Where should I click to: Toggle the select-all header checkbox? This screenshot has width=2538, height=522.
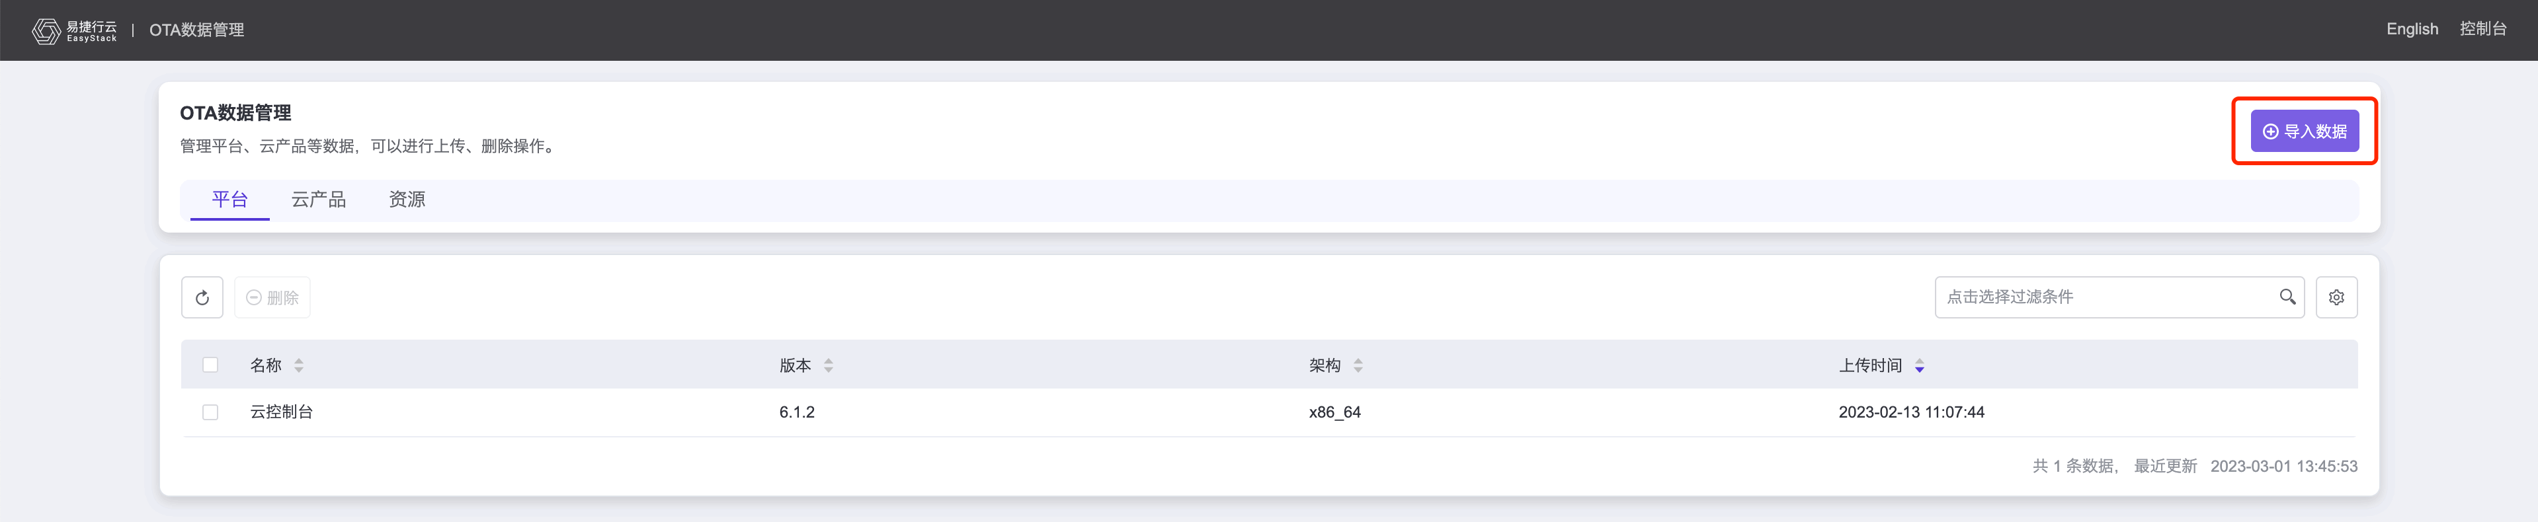(x=210, y=365)
